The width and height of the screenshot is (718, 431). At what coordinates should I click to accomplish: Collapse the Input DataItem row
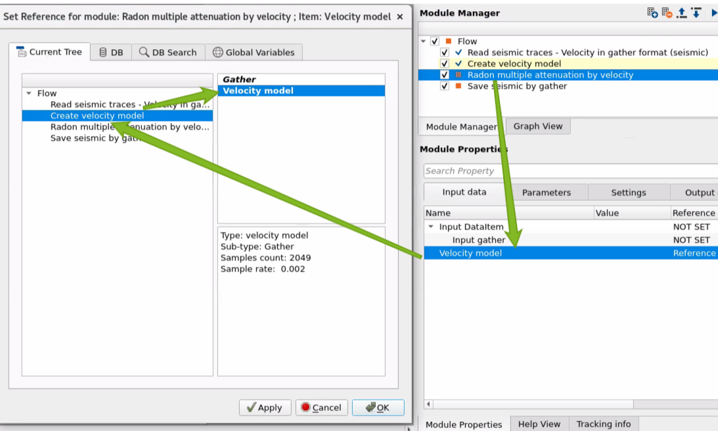click(432, 226)
